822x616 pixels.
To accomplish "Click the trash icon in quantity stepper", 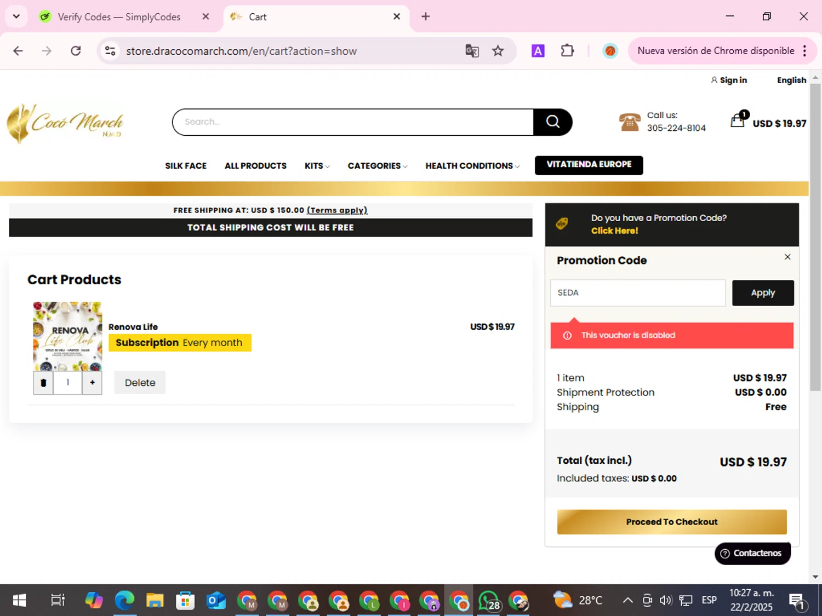I will click(43, 383).
